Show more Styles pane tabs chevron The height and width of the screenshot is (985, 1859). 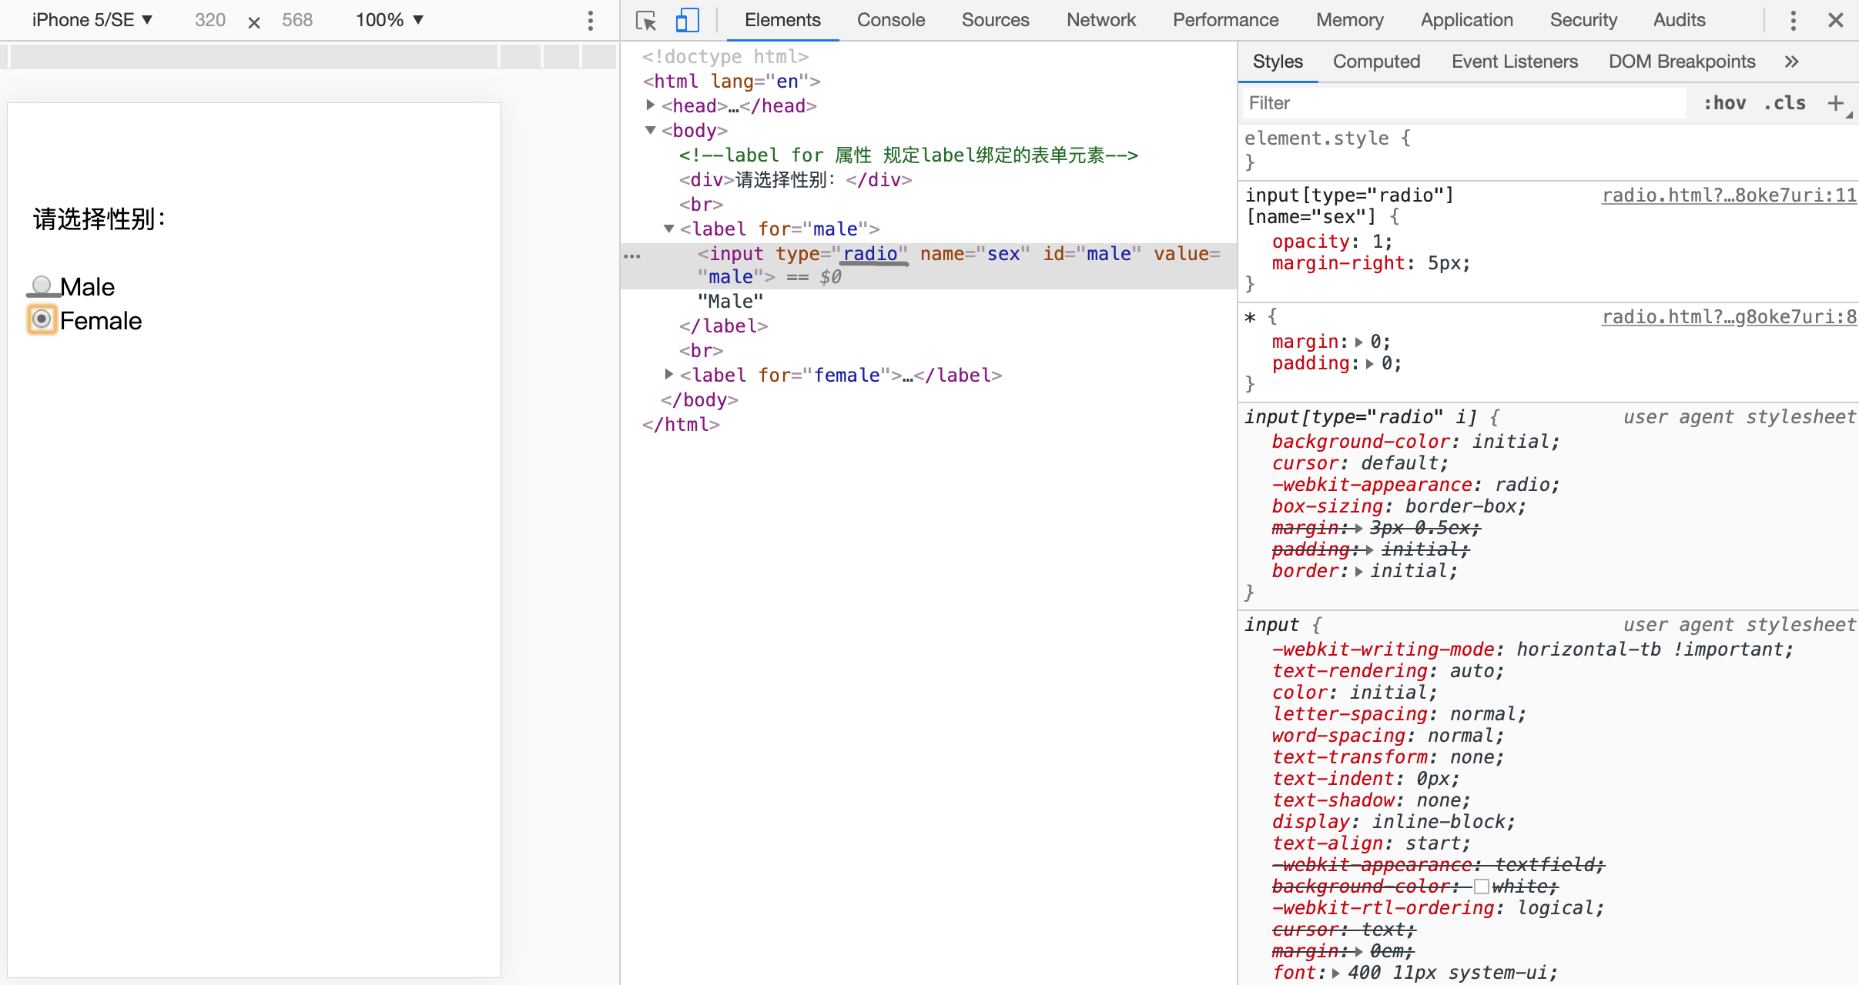1792,62
